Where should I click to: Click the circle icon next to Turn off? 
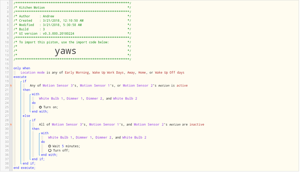50,151
